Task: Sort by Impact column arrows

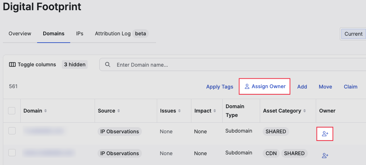Action: point(215,111)
